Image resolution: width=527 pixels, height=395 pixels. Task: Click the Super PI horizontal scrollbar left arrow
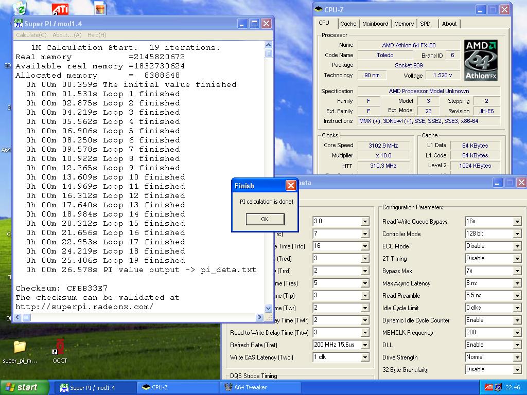click(x=18, y=317)
